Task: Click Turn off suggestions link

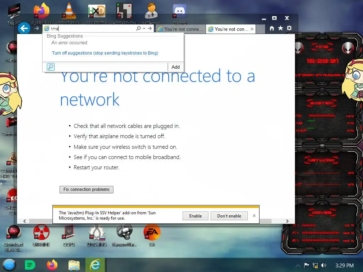Action: coord(105,53)
